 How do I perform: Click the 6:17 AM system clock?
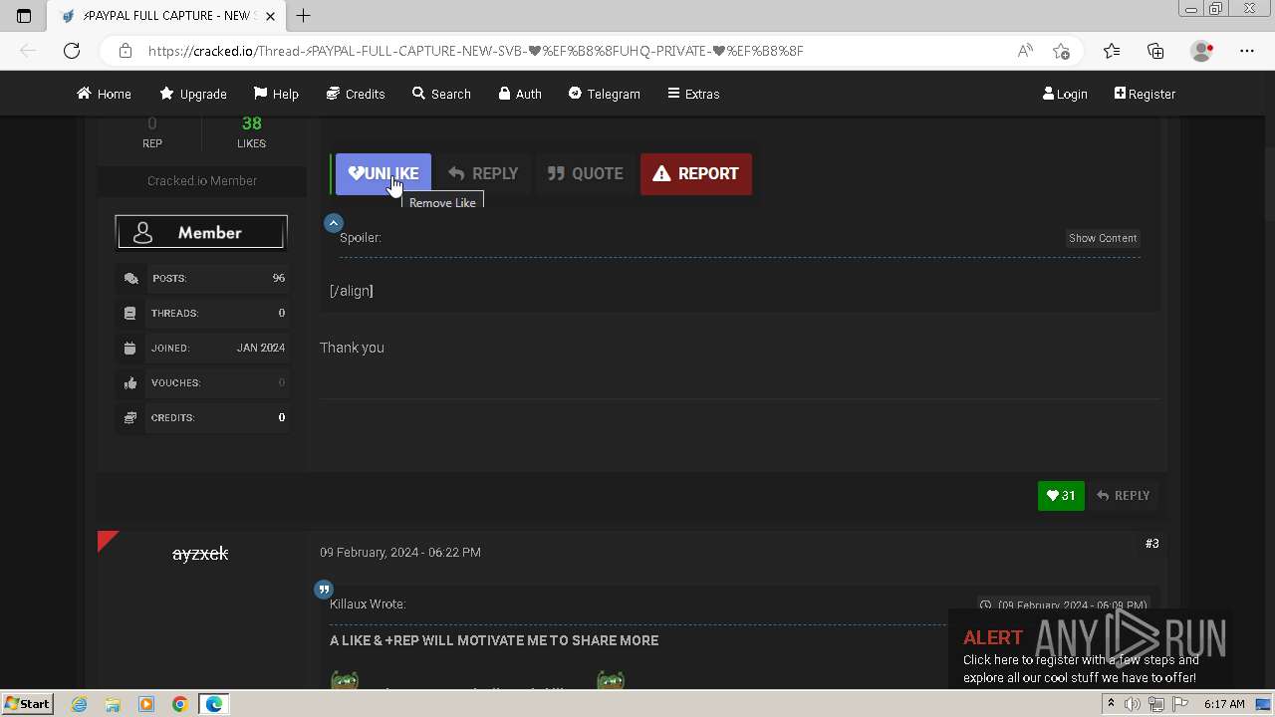pyautogui.click(x=1224, y=704)
